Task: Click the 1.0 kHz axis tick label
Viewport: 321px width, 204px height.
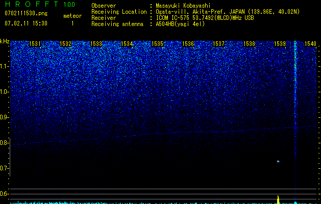Action: point(4,92)
